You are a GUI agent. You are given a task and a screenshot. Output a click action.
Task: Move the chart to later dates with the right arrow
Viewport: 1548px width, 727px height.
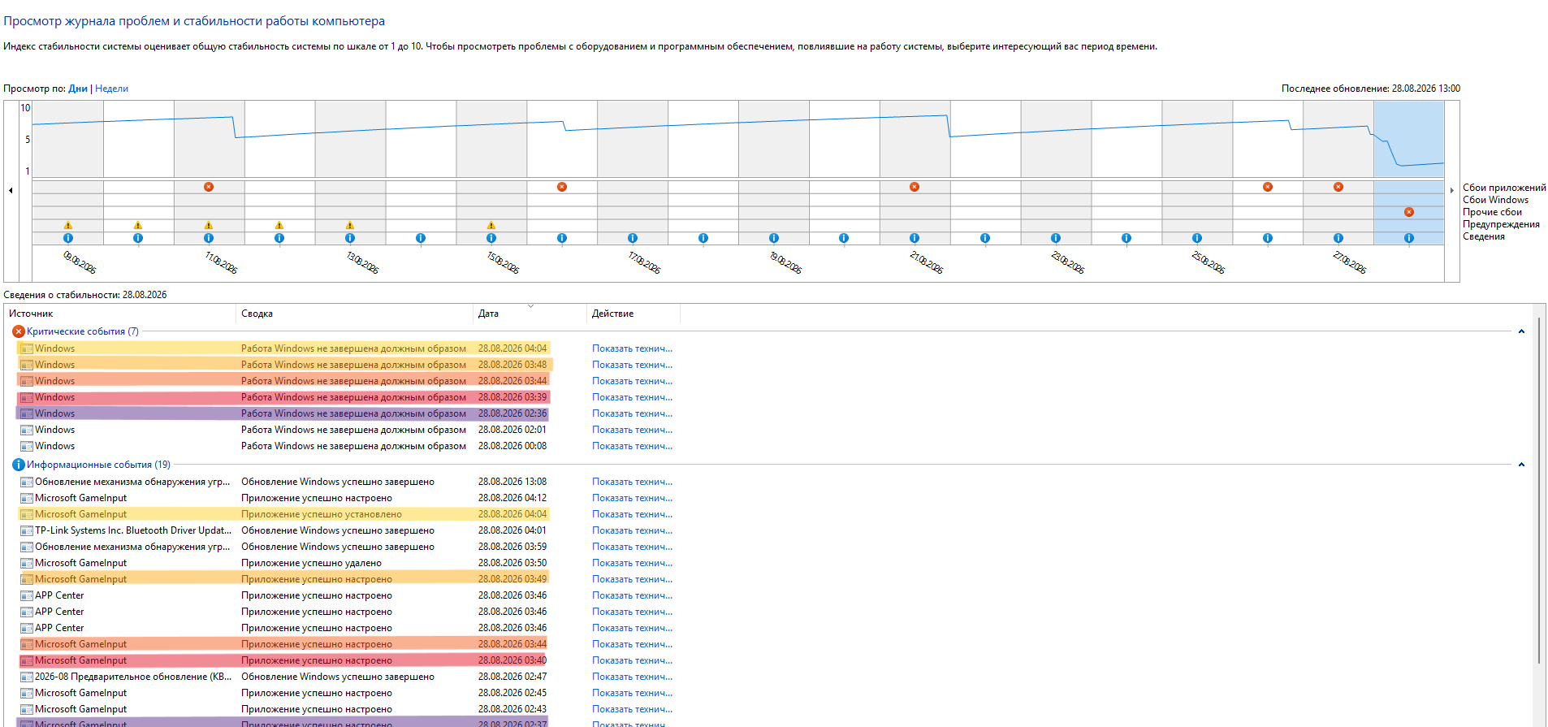coord(1451,190)
